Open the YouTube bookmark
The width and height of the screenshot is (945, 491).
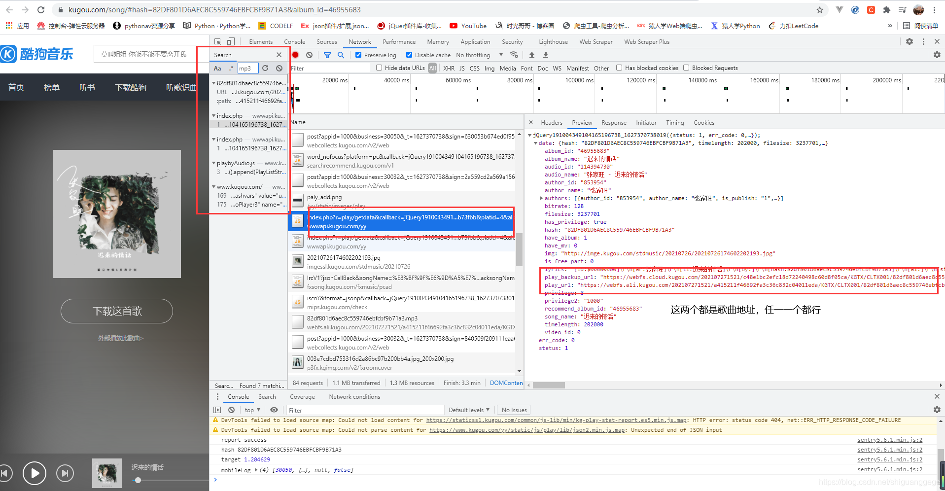point(468,26)
